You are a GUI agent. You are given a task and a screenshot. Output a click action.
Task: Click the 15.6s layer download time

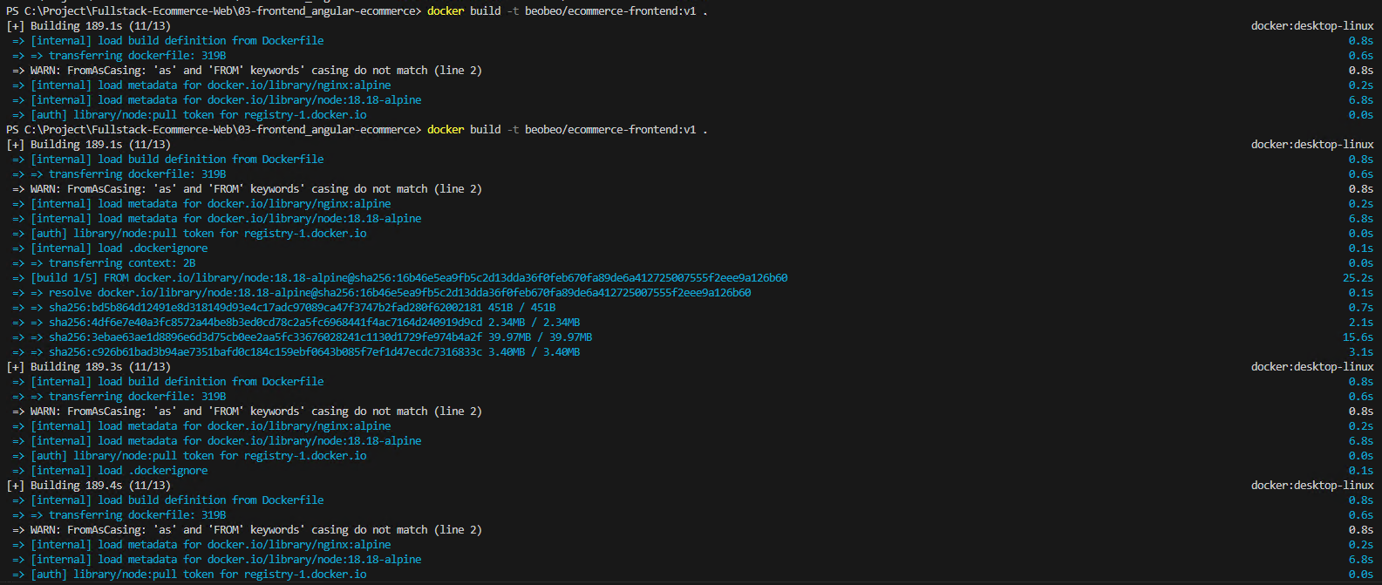coord(1358,337)
